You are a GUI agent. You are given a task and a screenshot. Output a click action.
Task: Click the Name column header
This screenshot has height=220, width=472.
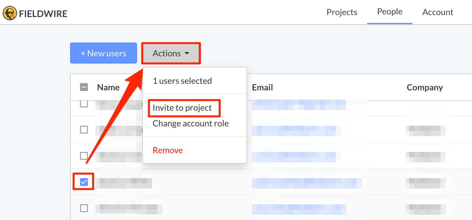coord(108,87)
